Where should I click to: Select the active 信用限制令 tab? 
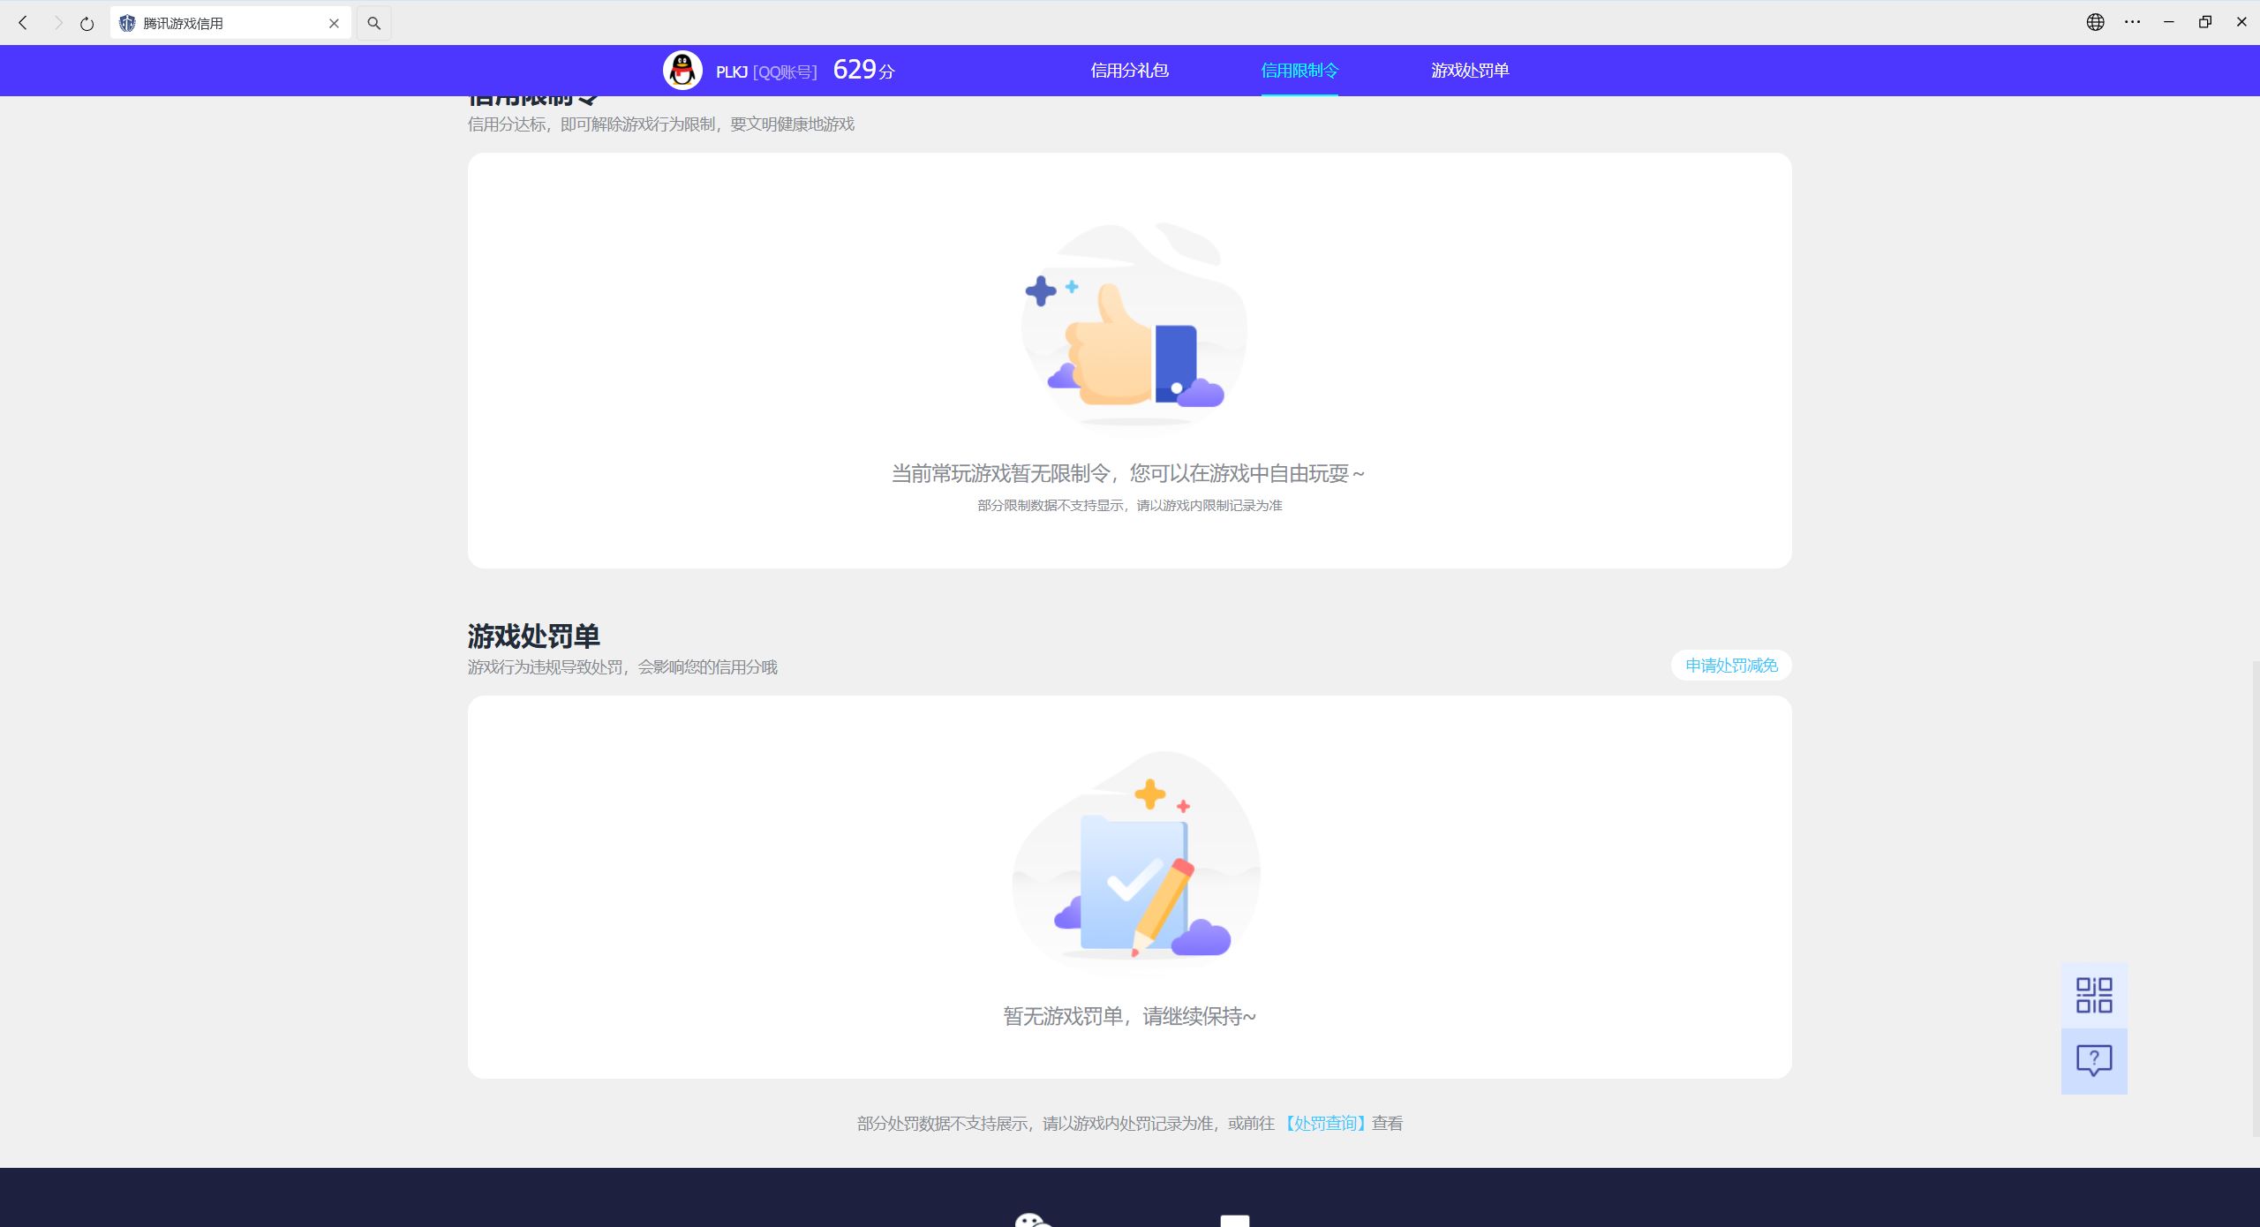tap(1299, 70)
